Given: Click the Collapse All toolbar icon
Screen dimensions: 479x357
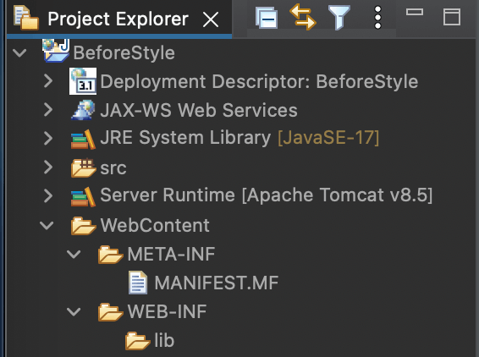Looking at the screenshot, I should [x=267, y=18].
